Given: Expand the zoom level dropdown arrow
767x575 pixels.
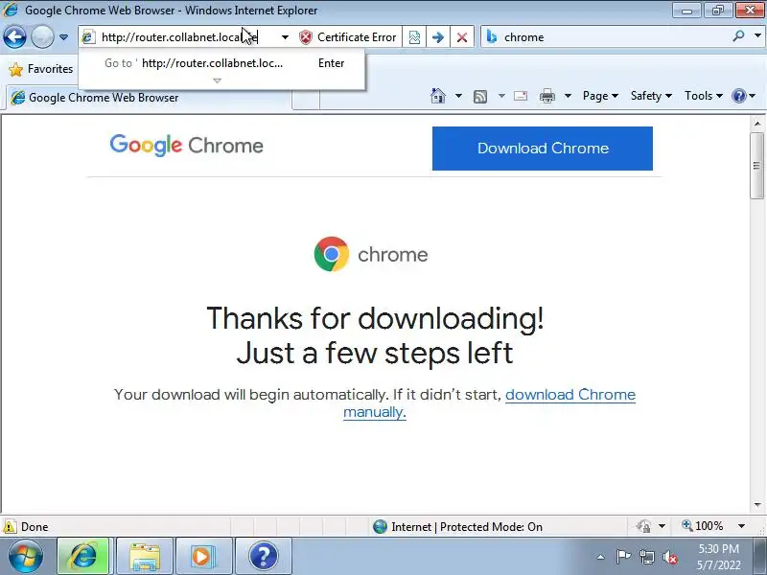Looking at the screenshot, I should 741,526.
